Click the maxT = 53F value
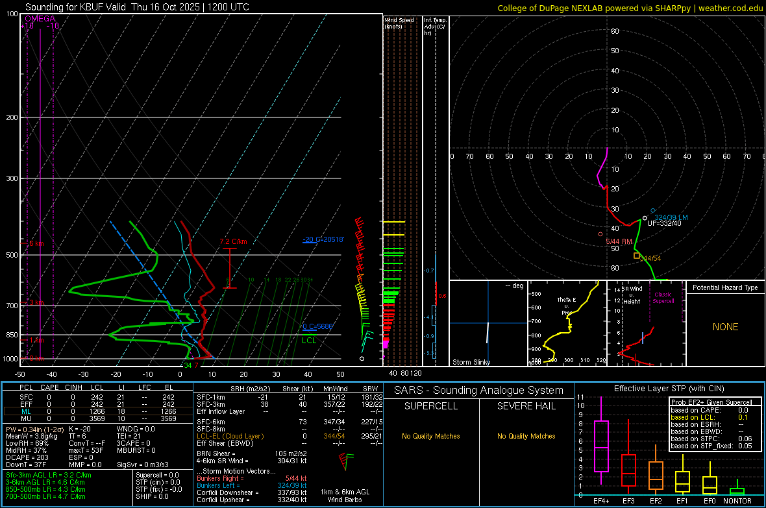Viewport: 766px width, 508px height. click(86, 450)
